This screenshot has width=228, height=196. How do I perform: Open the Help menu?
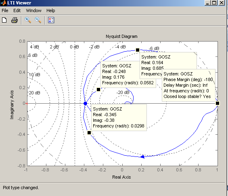point(51,10)
